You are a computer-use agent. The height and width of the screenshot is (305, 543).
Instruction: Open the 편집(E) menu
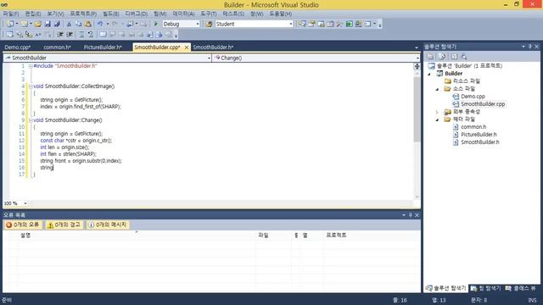pos(33,14)
